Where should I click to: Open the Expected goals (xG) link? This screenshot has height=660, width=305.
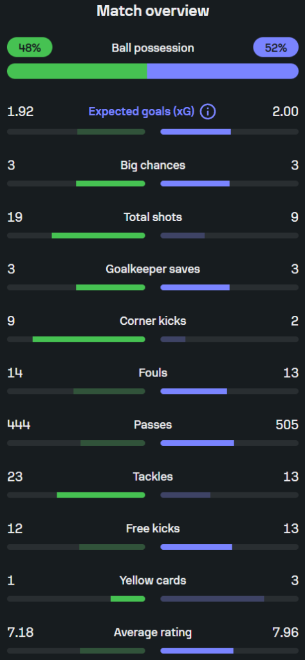[142, 112]
